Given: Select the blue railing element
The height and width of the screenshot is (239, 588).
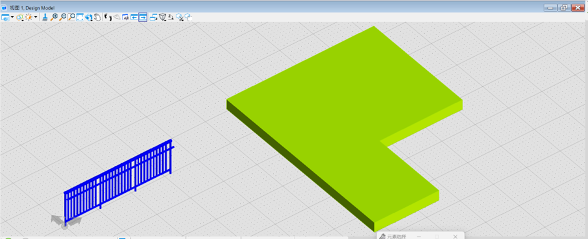Looking at the screenshot, I should pyautogui.click(x=118, y=180).
